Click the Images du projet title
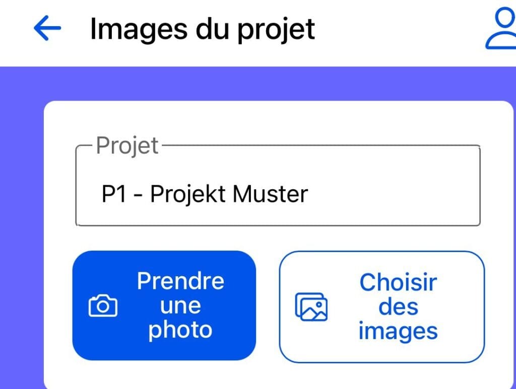 point(203,30)
